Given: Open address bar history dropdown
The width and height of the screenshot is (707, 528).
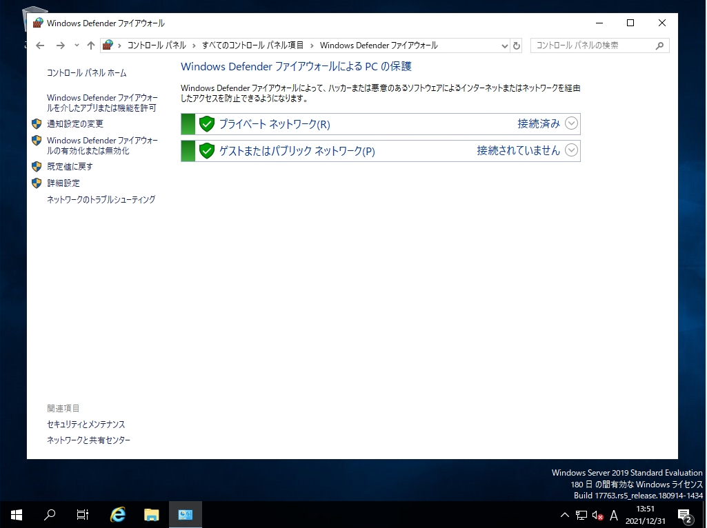Looking at the screenshot, I should click(x=504, y=45).
